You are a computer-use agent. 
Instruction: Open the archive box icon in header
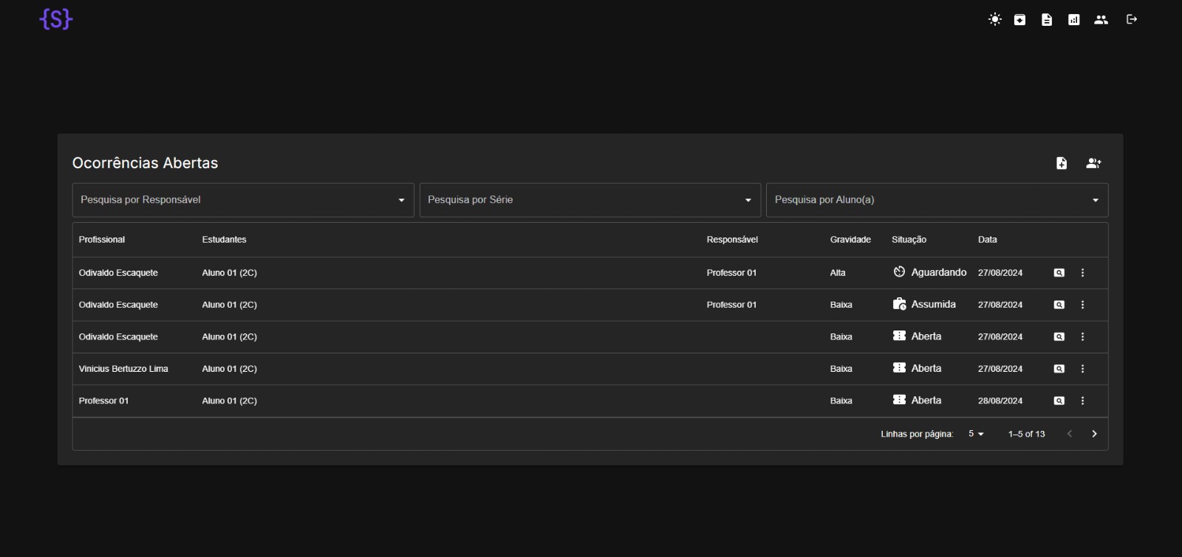[x=1019, y=20]
